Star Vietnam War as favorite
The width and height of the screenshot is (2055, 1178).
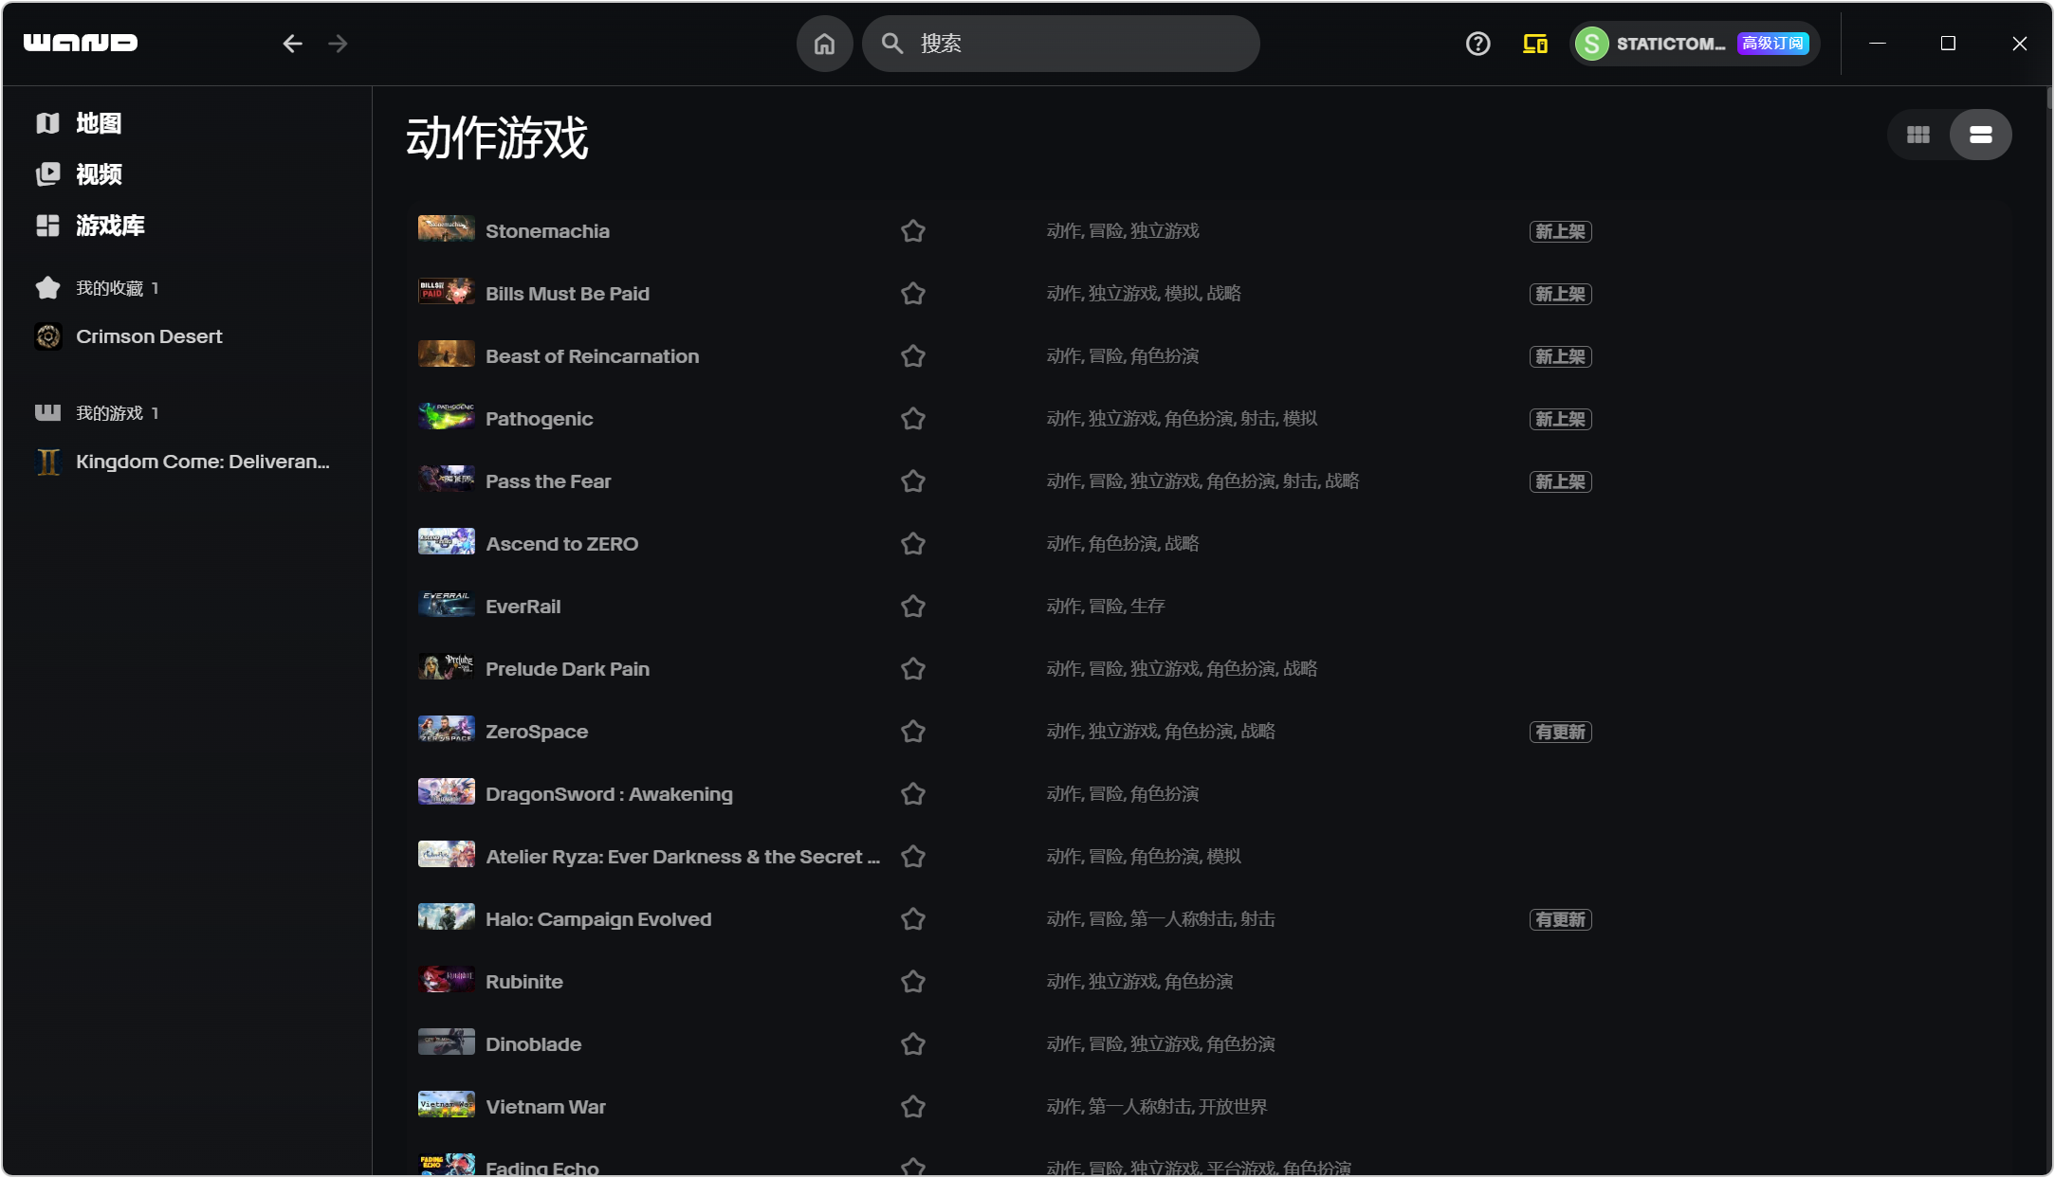tap(913, 1107)
